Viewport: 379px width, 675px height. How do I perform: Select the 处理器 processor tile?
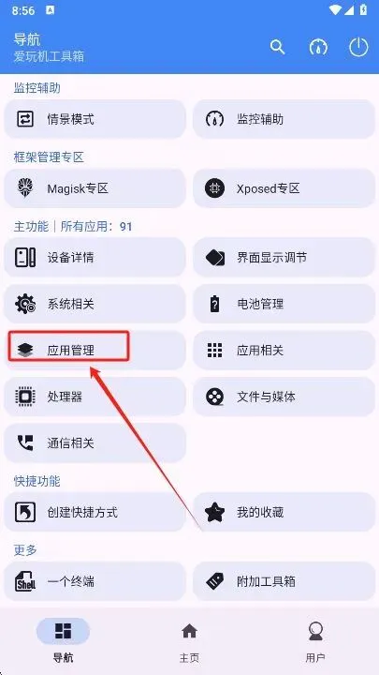(x=95, y=397)
